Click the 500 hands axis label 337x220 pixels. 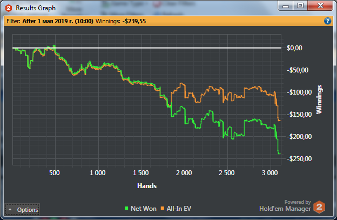click(x=55, y=173)
